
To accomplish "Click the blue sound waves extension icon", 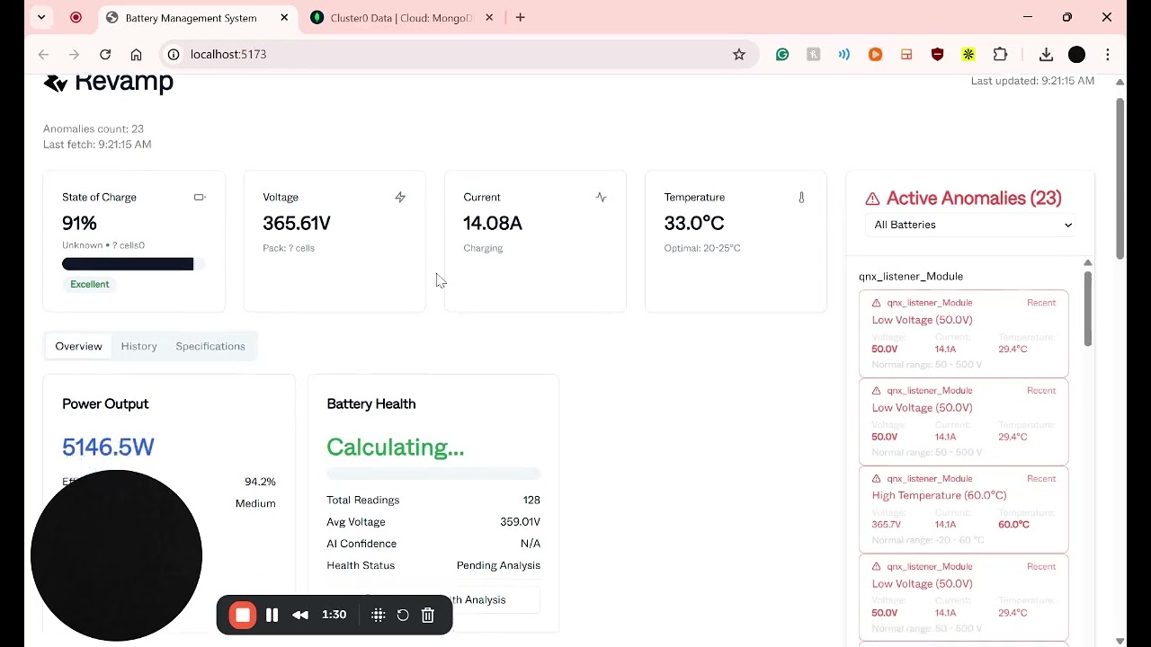I will point(844,55).
